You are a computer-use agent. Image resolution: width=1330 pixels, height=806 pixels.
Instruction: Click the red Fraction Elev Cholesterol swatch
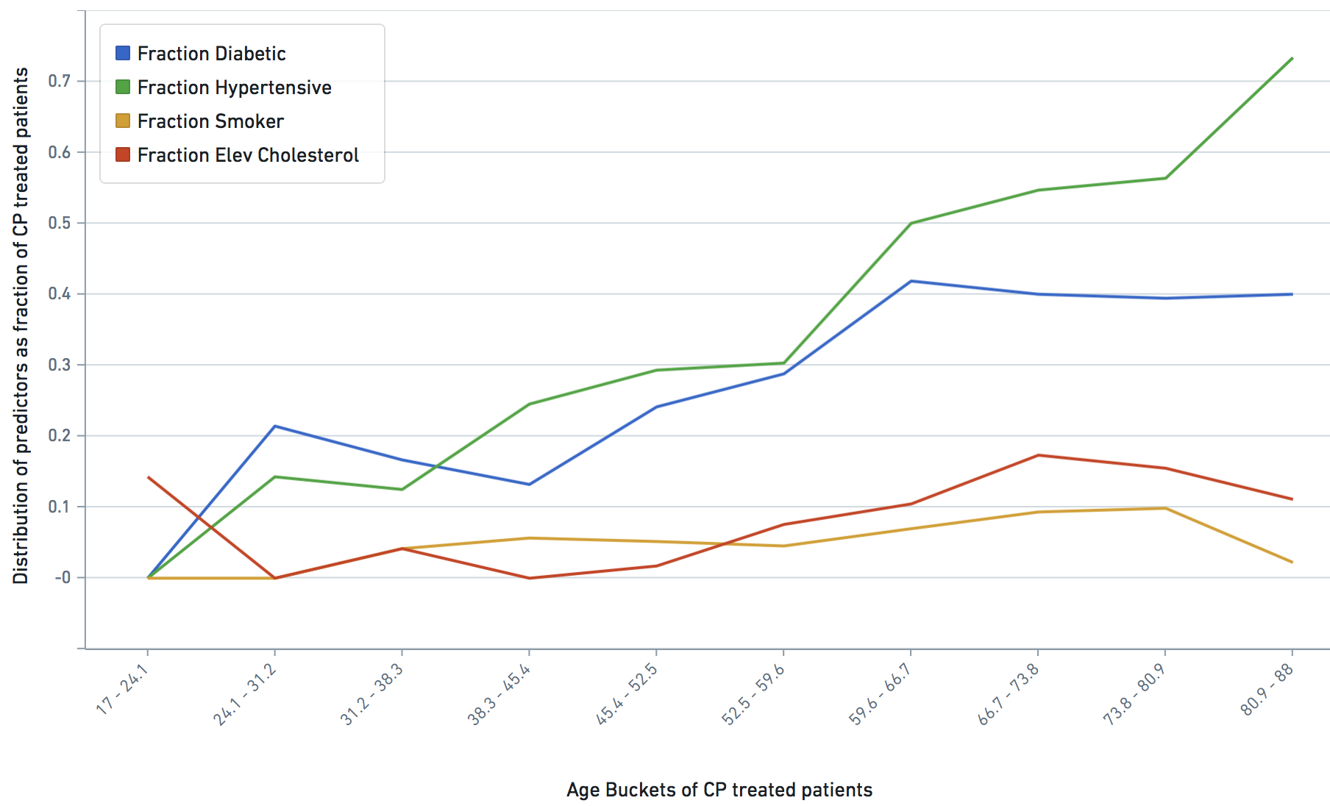[x=123, y=154]
